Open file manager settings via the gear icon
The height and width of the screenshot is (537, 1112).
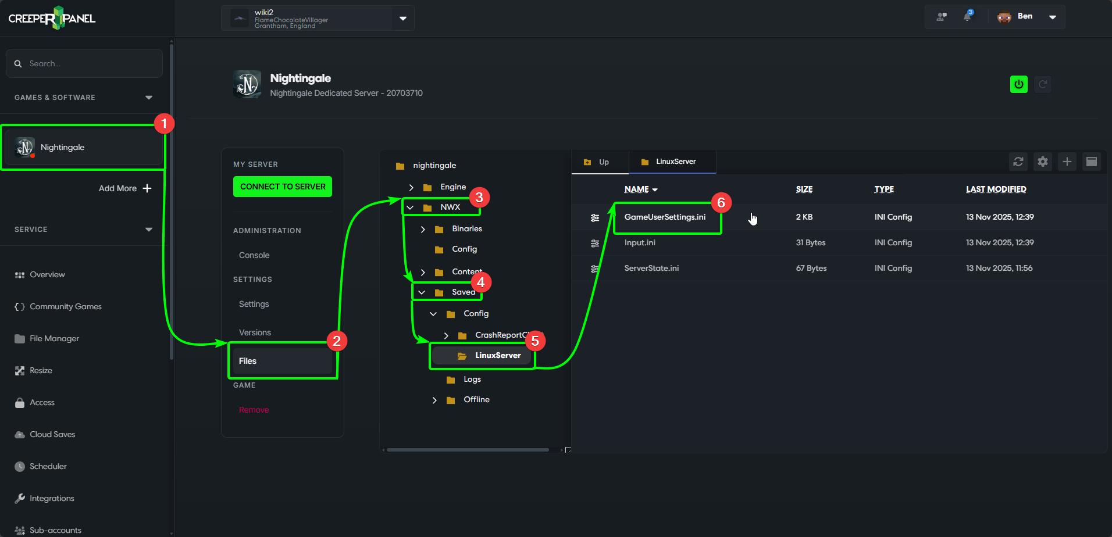coord(1042,162)
